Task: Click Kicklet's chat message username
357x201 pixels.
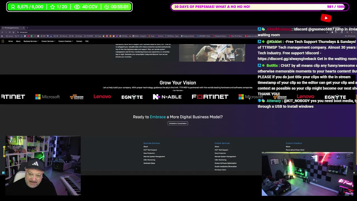Action: click(x=274, y=42)
